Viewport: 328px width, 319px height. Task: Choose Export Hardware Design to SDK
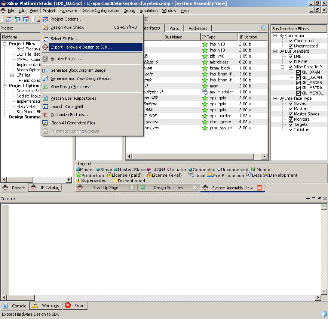[x=92, y=47]
